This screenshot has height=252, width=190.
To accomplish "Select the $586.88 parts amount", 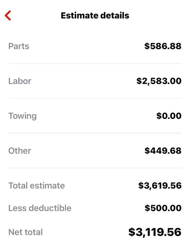I will [x=163, y=46].
